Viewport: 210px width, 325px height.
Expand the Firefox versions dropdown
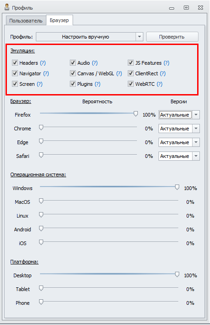(x=179, y=115)
